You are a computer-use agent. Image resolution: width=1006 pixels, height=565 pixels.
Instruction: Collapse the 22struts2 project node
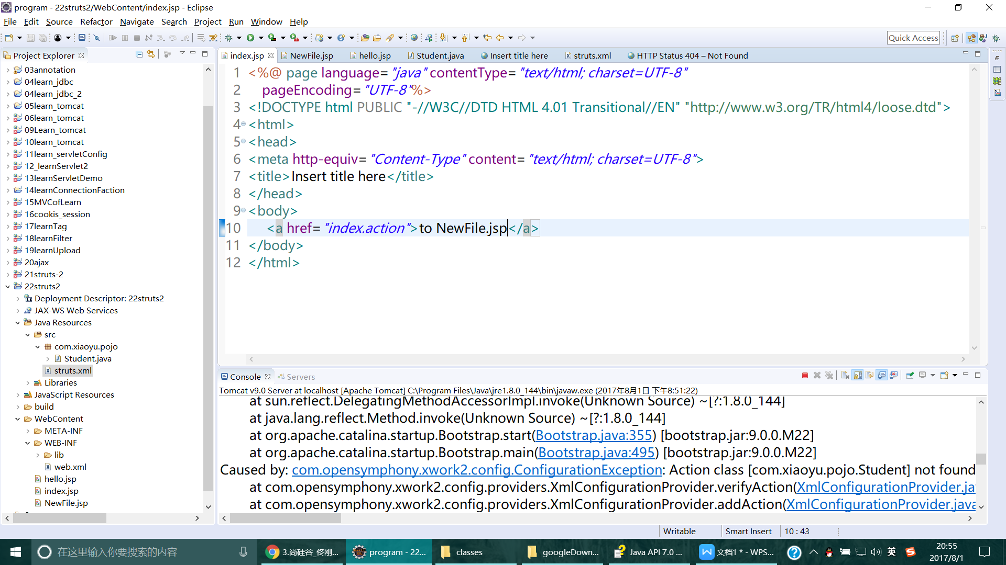pos(7,286)
